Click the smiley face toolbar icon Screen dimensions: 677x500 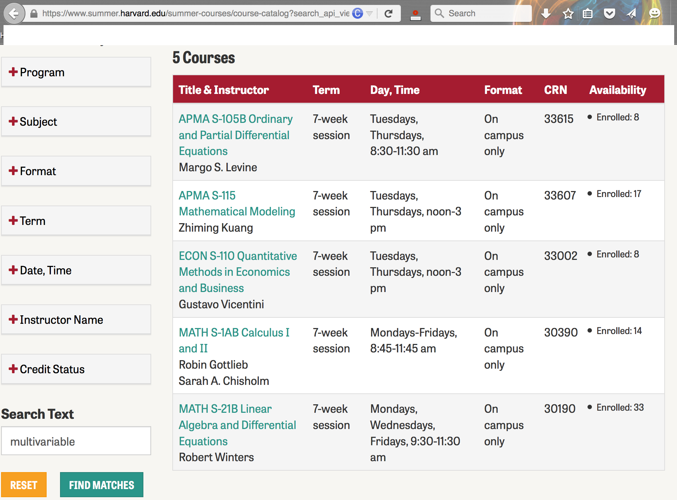pyautogui.click(x=654, y=14)
